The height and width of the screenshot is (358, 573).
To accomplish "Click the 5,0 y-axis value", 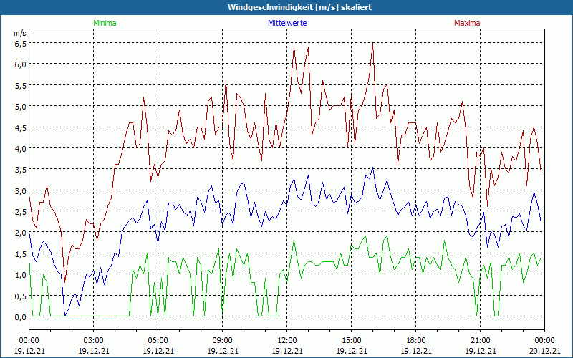I will [x=21, y=107].
